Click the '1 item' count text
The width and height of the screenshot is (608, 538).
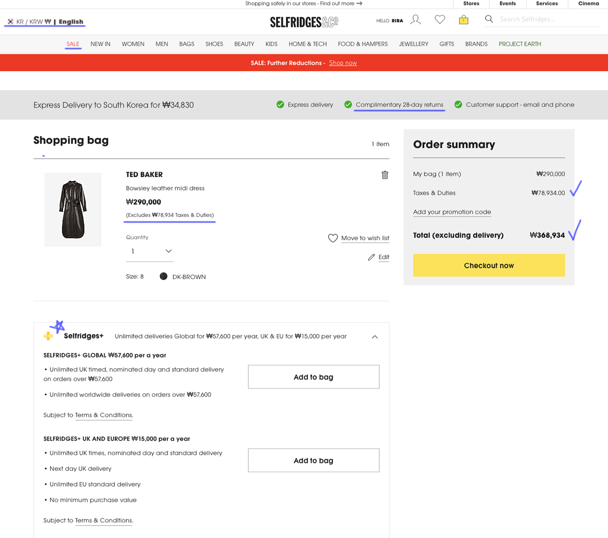click(x=380, y=144)
